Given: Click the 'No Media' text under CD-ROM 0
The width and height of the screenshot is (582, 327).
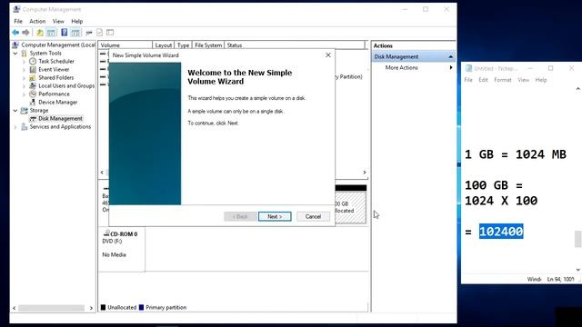Looking at the screenshot, I should click(114, 254).
